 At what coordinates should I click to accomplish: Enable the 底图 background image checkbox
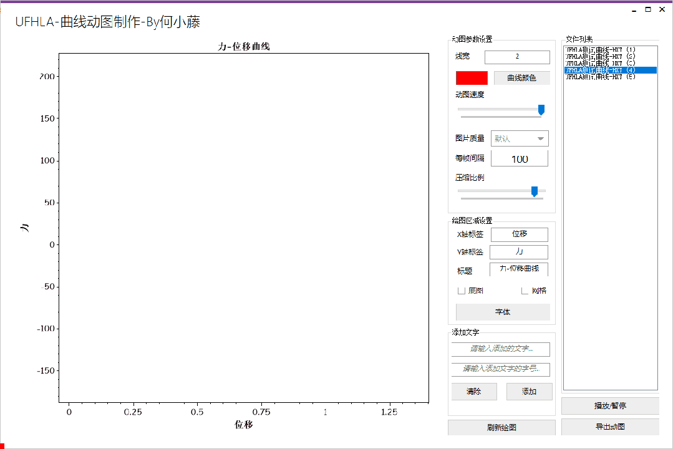click(462, 291)
